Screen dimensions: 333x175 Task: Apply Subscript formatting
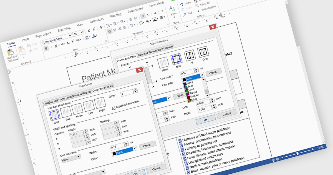(x=68, y=43)
